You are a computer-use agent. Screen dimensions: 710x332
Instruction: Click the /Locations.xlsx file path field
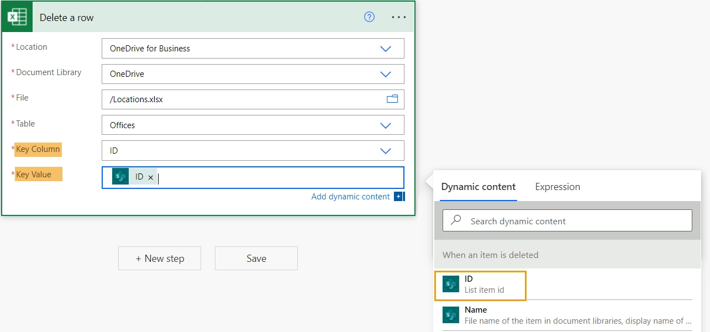[253, 99]
